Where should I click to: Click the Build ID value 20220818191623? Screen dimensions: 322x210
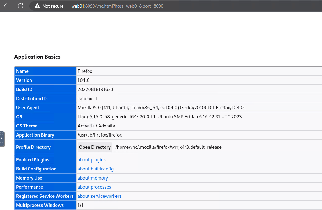(95, 89)
